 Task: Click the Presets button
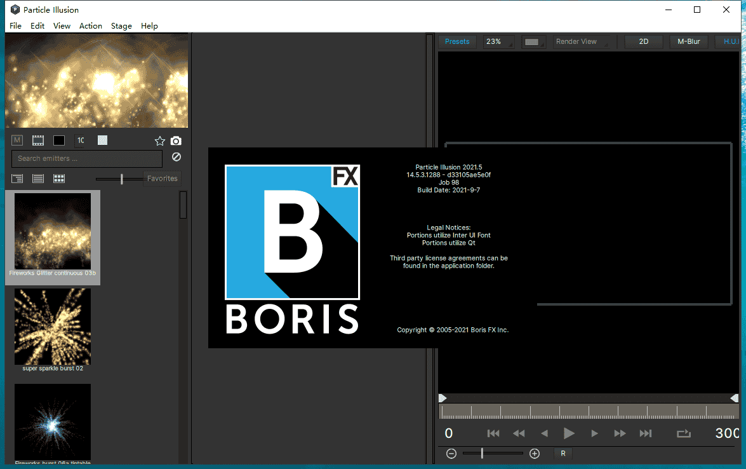[x=456, y=41]
